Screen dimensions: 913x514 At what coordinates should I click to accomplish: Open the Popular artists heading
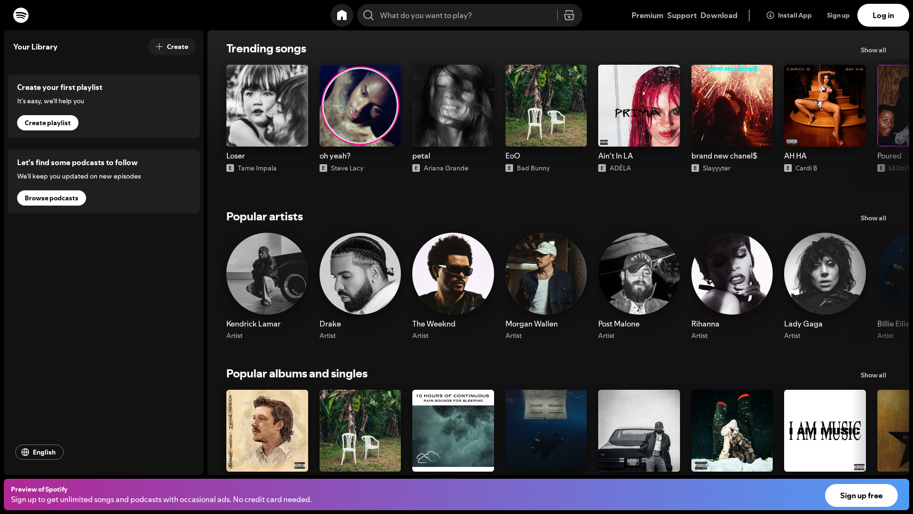coord(264,217)
